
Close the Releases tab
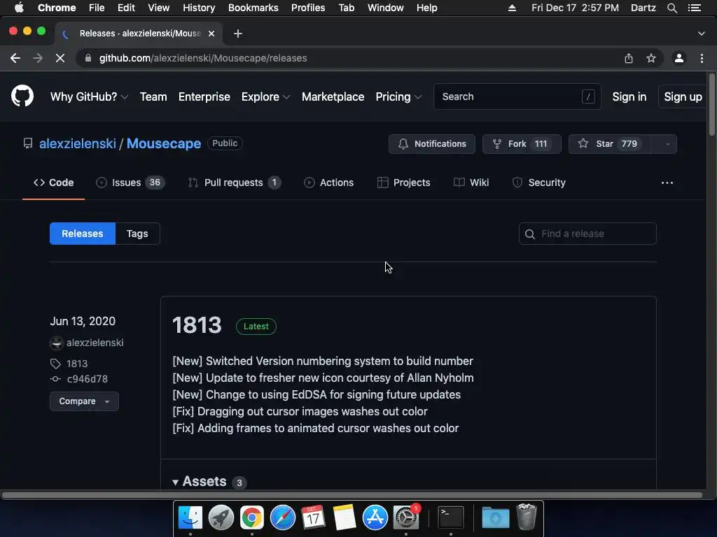(211, 34)
